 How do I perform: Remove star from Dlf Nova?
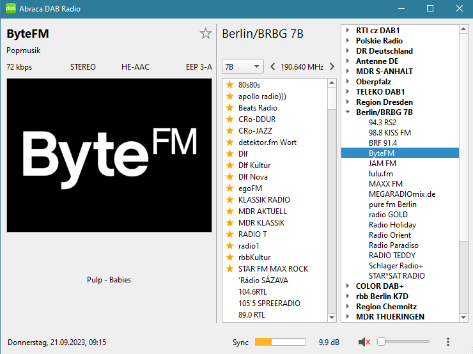click(x=230, y=177)
